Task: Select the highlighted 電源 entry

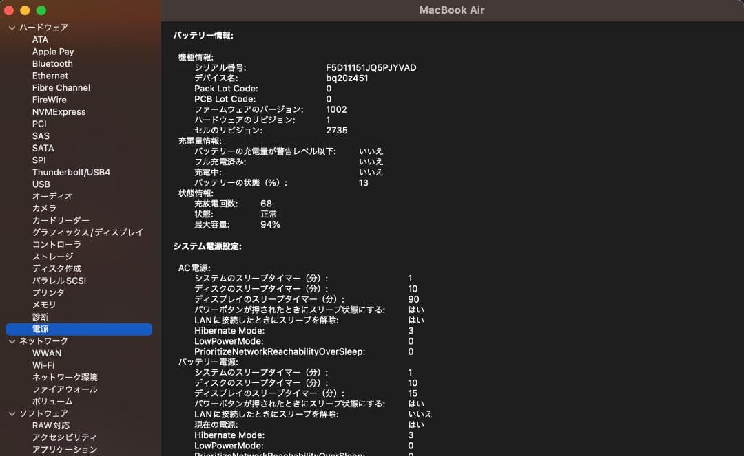Action: tap(79, 329)
